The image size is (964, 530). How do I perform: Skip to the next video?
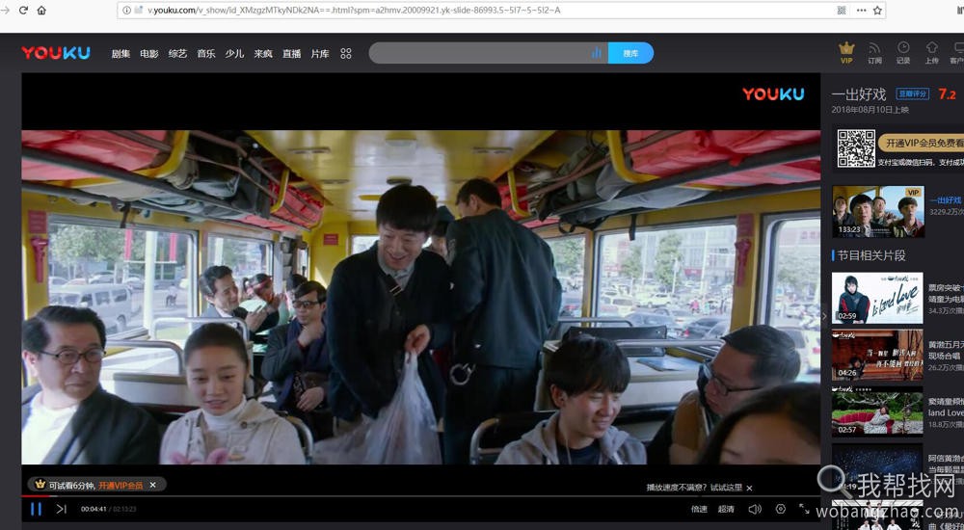[x=61, y=509]
